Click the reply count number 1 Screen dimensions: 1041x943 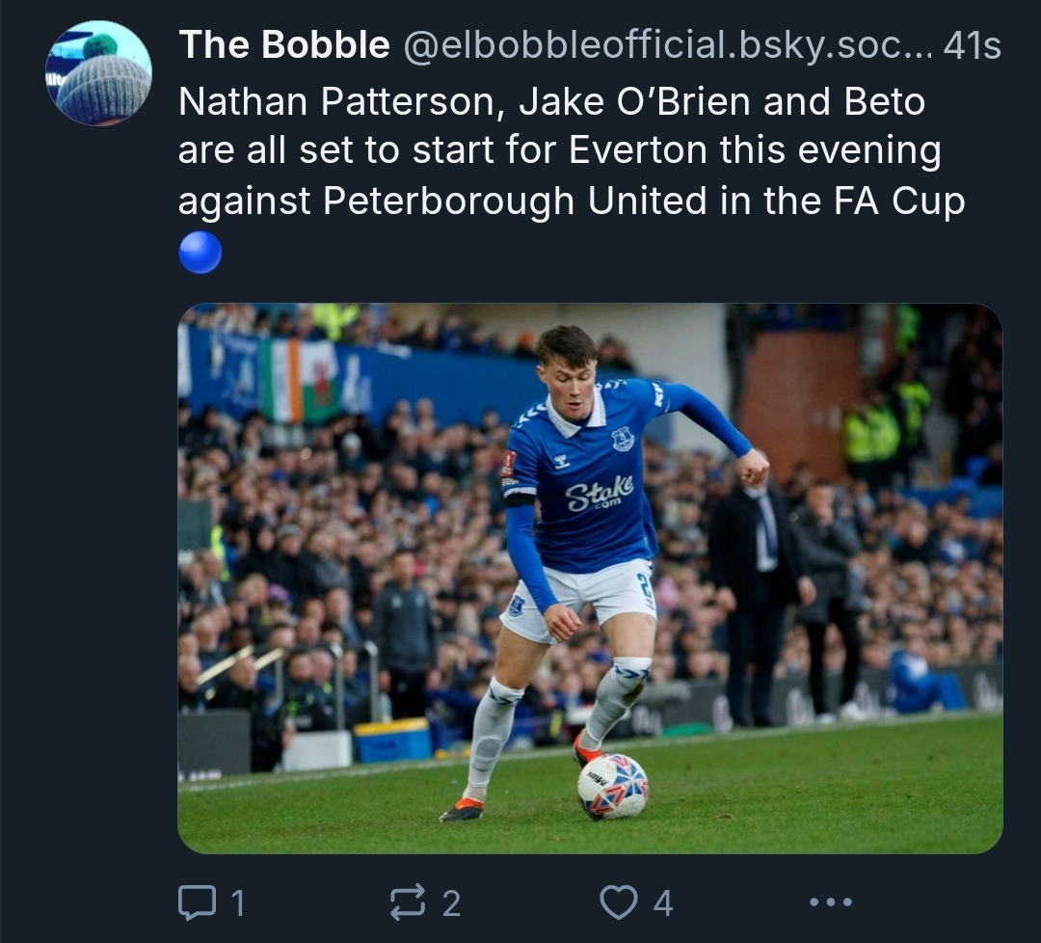[238, 903]
